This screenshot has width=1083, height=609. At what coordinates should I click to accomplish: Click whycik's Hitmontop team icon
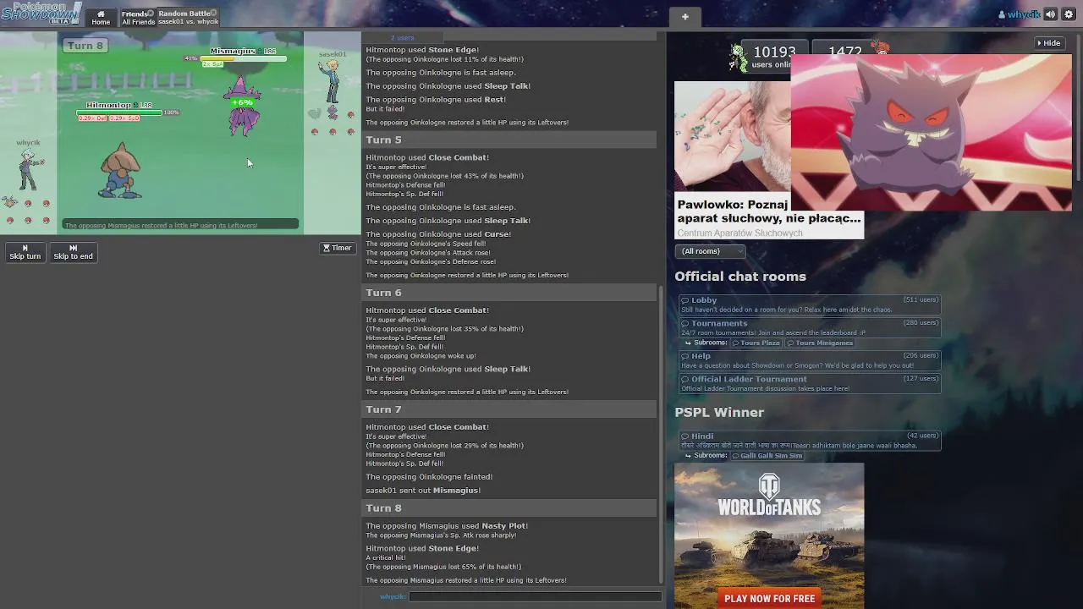click(10, 201)
